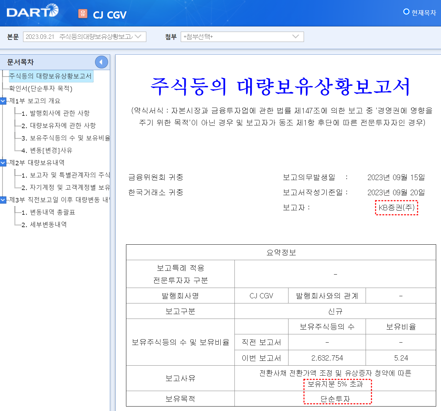Image resolution: width=441 pixels, height=411 pixels.
Task: Click the 신규 report type cell
Action: [x=335, y=311]
